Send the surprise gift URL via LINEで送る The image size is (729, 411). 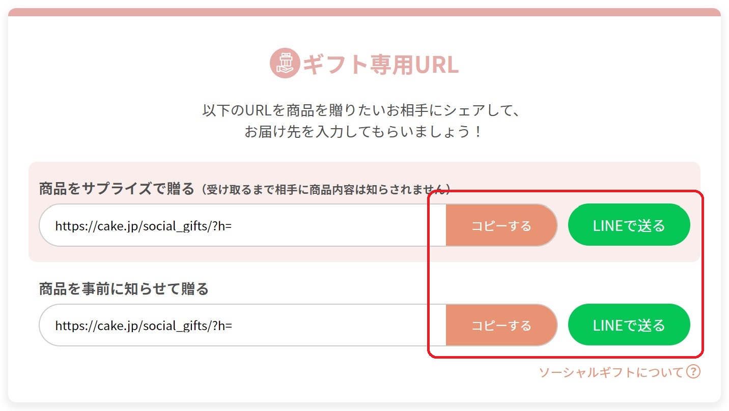629,225
